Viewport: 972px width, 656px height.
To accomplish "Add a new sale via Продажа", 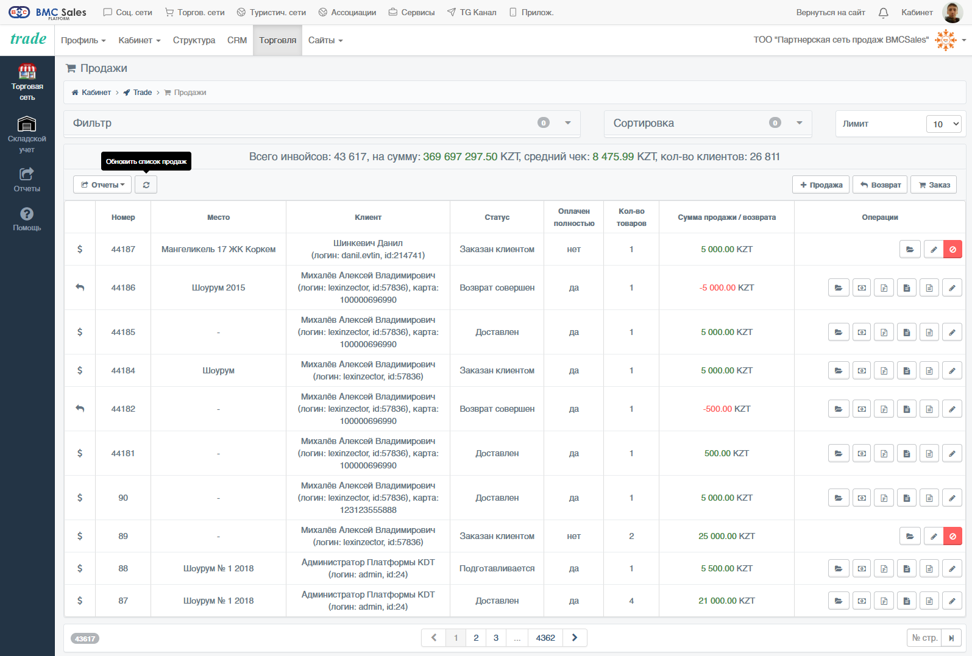I will click(821, 185).
